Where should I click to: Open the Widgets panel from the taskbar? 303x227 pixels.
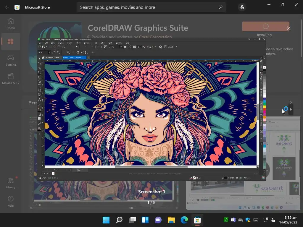tap(145, 220)
